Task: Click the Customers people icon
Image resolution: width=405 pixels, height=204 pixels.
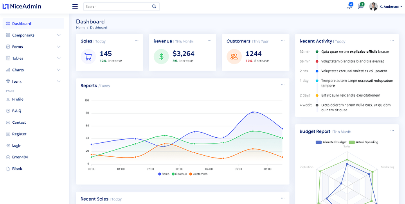Action: (234, 57)
